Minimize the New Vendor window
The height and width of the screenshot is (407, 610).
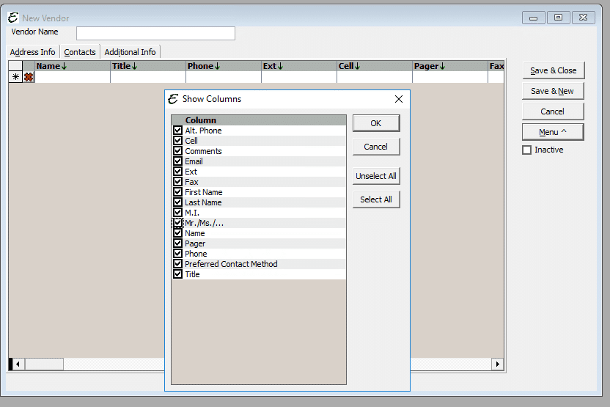click(x=533, y=18)
